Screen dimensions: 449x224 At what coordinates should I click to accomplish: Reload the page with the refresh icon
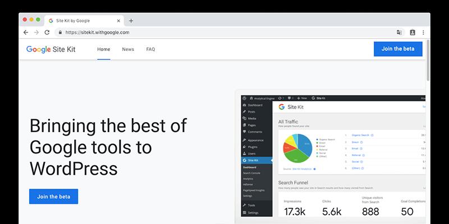pyautogui.click(x=47, y=32)
